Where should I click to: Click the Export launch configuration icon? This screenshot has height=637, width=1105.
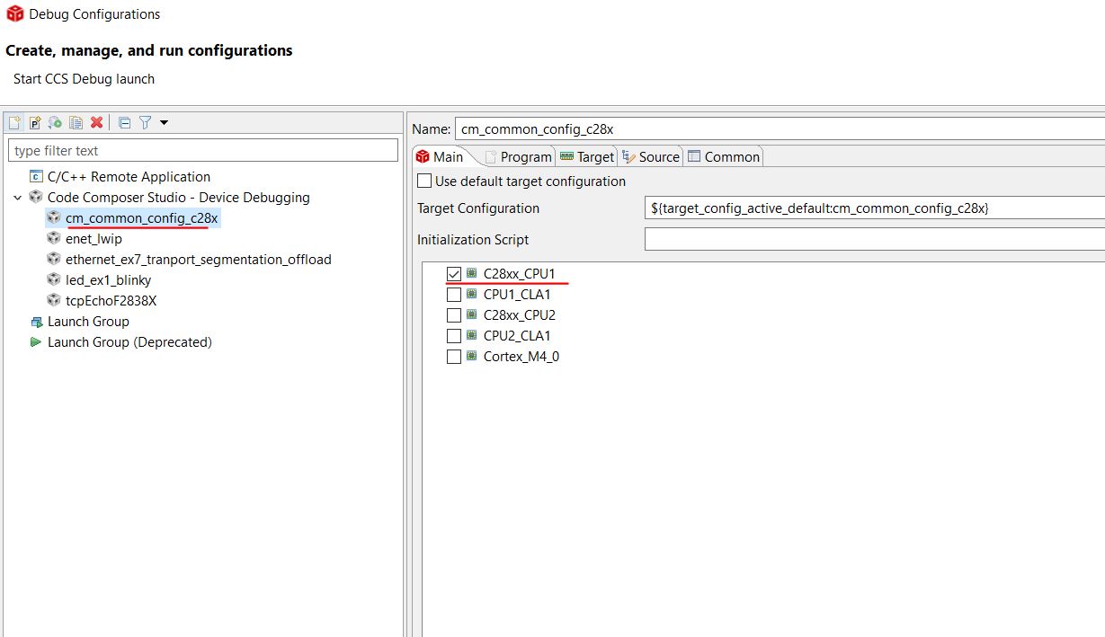click(x=56, y=122)
